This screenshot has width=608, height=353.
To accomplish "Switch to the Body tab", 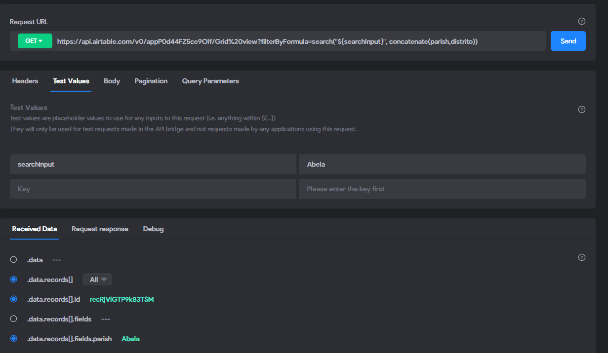I will pos(112,81).
